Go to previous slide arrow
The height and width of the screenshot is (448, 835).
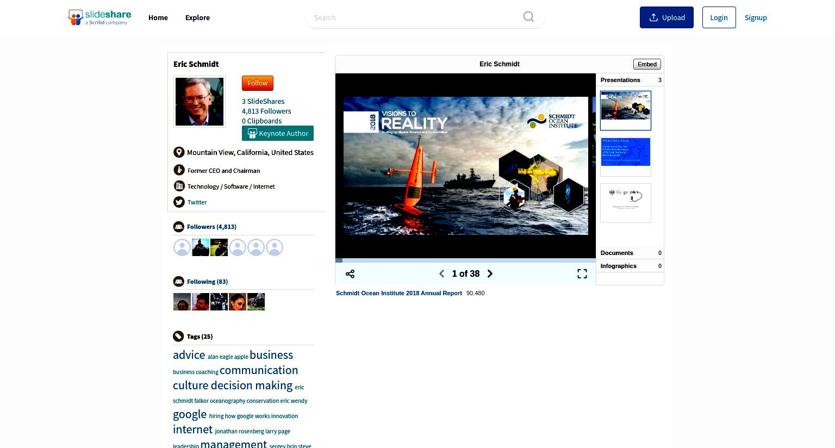click(x=441, y=273)
